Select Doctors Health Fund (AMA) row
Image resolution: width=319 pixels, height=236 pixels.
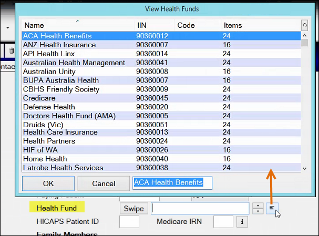[161, 116]
